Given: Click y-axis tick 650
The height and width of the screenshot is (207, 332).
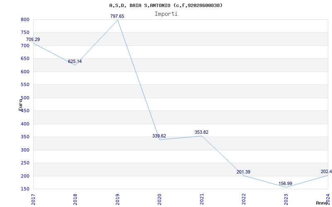Looking at the screenshot, I should tap(25, 59).
